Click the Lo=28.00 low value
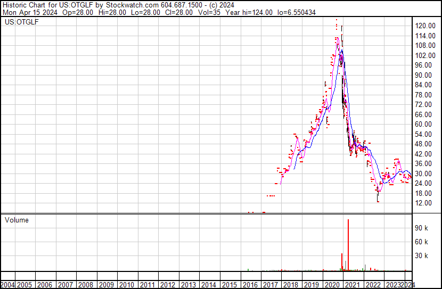 coord(146,13)
